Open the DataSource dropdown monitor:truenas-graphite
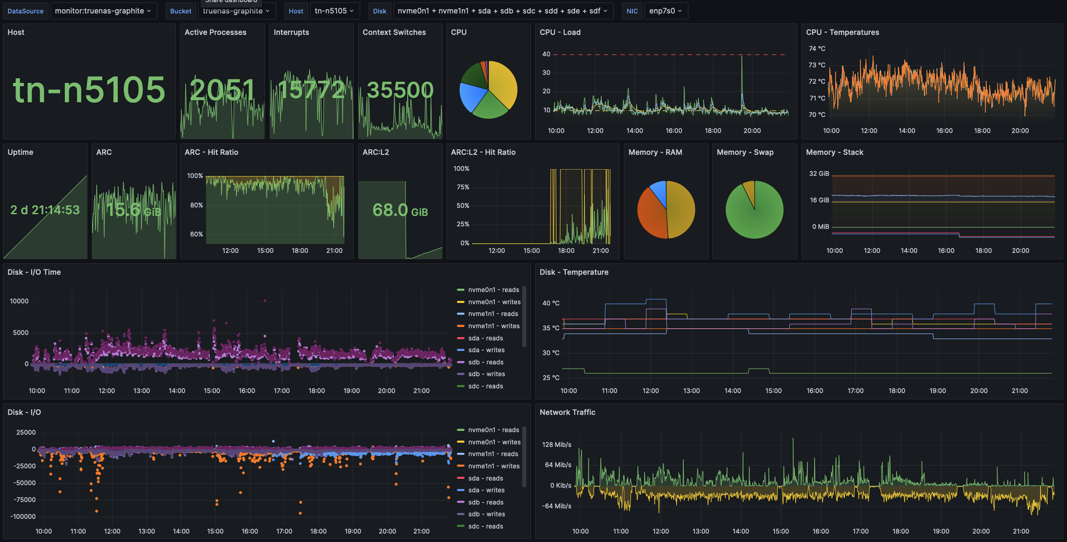 (x=103, y=11)
